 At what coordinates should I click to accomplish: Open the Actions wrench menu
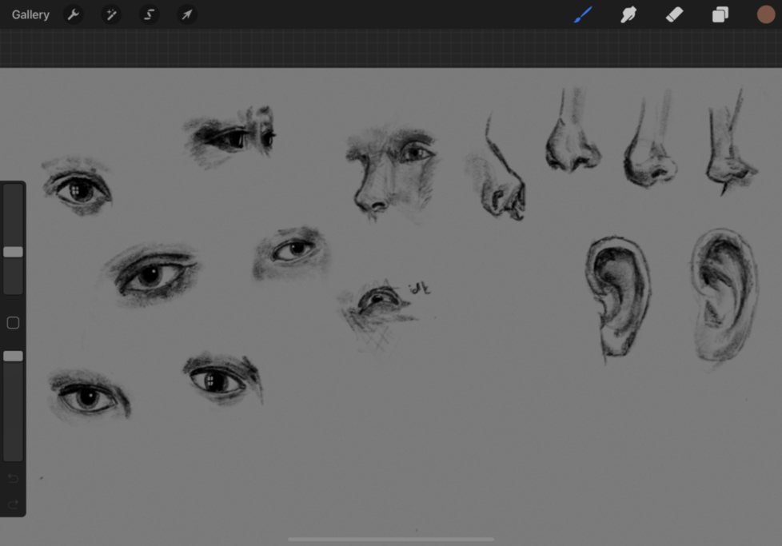point(73,15)
